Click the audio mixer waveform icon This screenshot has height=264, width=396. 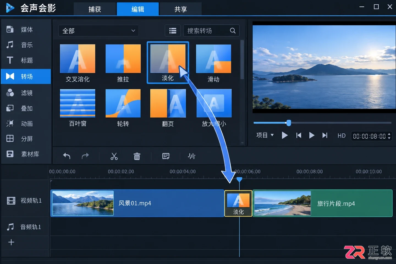(x=192, y=156)
